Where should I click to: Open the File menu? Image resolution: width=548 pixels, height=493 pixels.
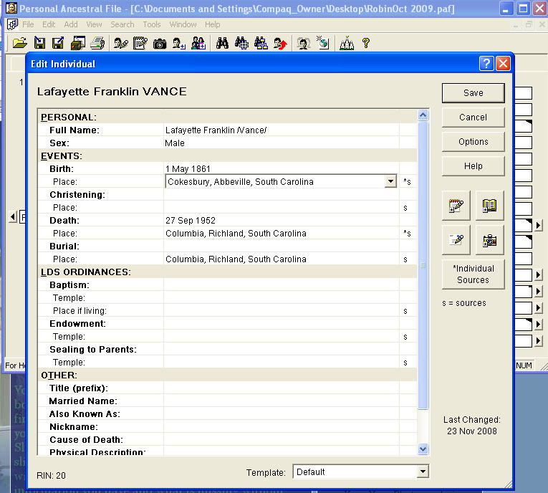click(x=28, y=24)
